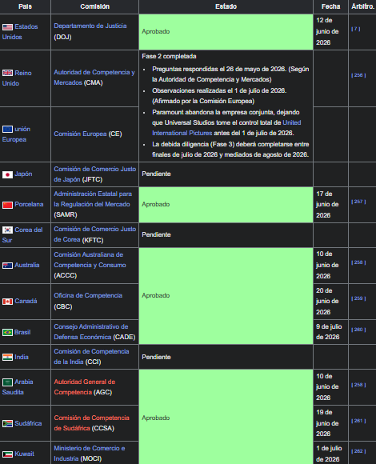Click the European Union flag icon

point(7,129)
